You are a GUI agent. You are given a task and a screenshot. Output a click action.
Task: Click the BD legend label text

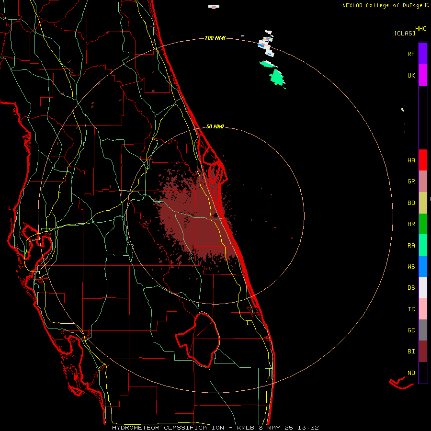(x=411, y=203)
